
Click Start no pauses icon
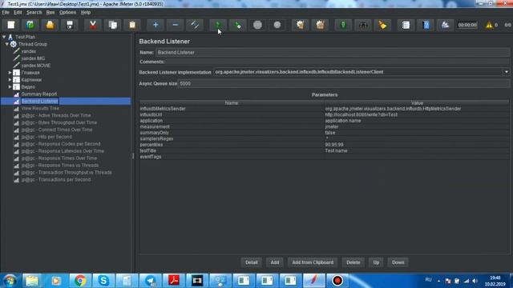coord(238,25)
